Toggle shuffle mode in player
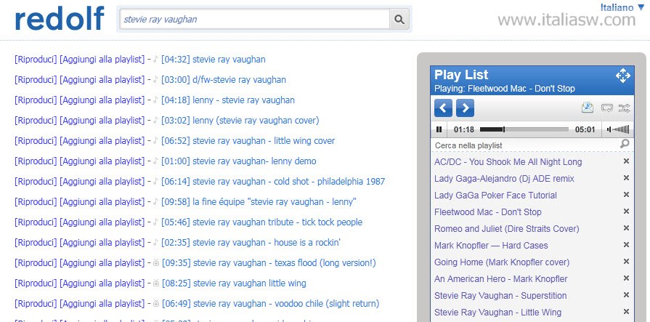Viewport: 650px width, 322px height. point(624,108)
